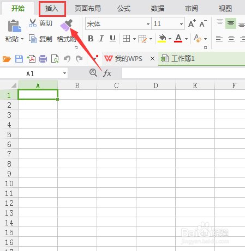The width and height of the screenshot is (245, 251).
Task: Click the Paste clipboard icon
Action: (15, 26)
